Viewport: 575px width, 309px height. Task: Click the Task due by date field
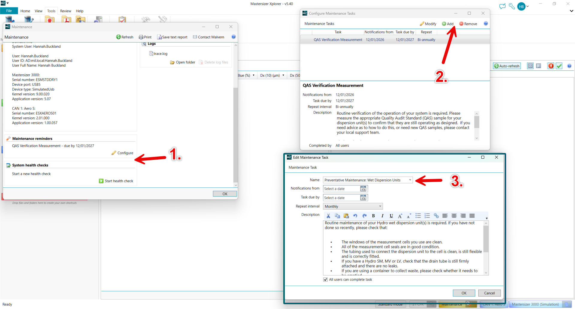pos(341,198)
